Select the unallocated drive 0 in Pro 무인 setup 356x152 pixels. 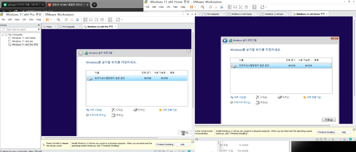[137, 78]
